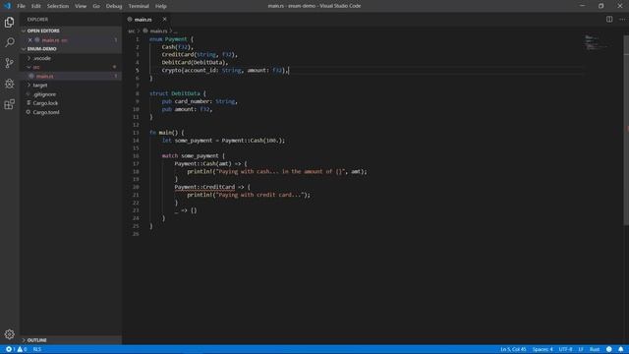Open the Edit menu
Viewport: 629px width, 354px height.
click(36, 6)
